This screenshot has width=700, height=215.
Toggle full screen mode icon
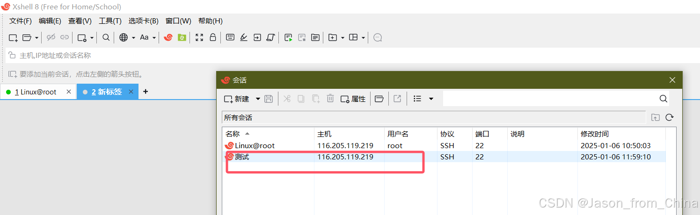[x=199, y=37]
